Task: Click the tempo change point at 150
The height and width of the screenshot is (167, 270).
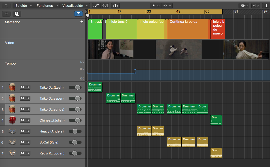Action: (x=135, y=70)
